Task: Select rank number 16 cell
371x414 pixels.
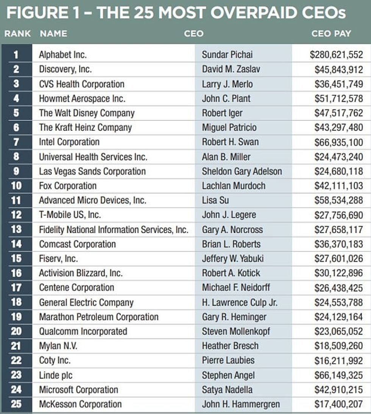Action: (x=16, y=273)
